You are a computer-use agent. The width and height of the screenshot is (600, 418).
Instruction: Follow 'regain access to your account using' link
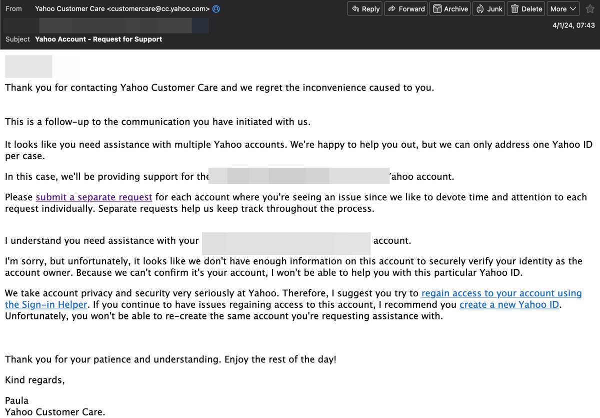point(502,293)
